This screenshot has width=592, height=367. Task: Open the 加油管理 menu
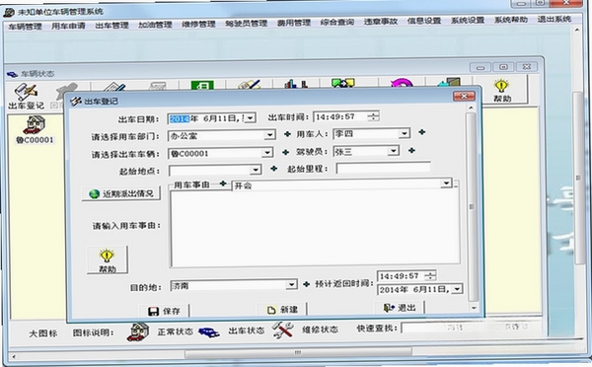pyautogui.click(x=155, y=25)
